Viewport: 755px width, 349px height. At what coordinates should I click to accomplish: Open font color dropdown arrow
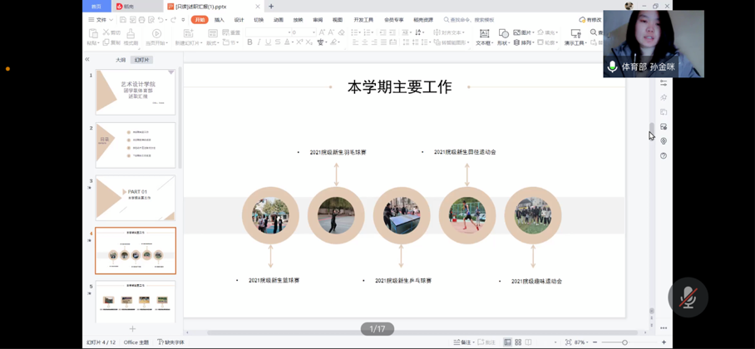[x=293, y=42]
